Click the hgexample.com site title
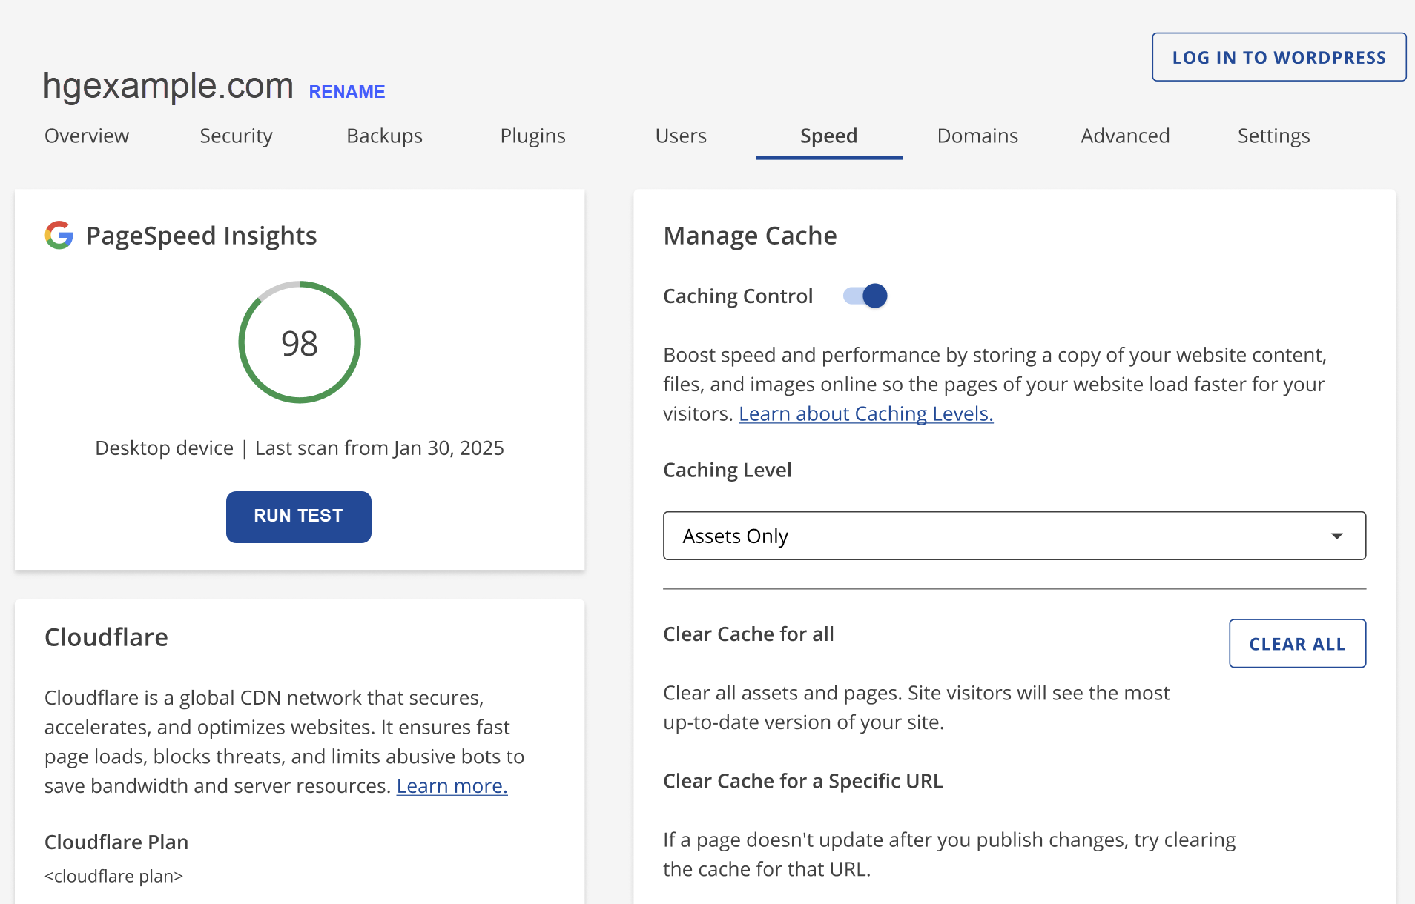Screen dimensions: 1415x904 coord(168,86)
